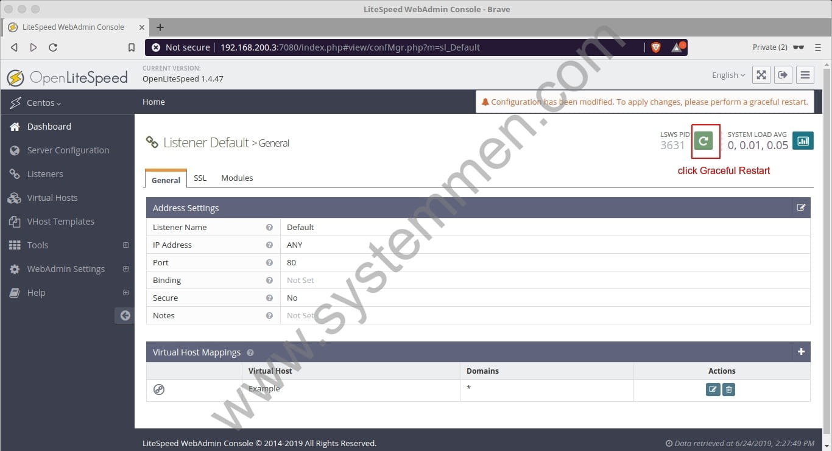Click the Port value 80
Screen dimensions: 832x451
pyautogui.click(x=291, y=262)
